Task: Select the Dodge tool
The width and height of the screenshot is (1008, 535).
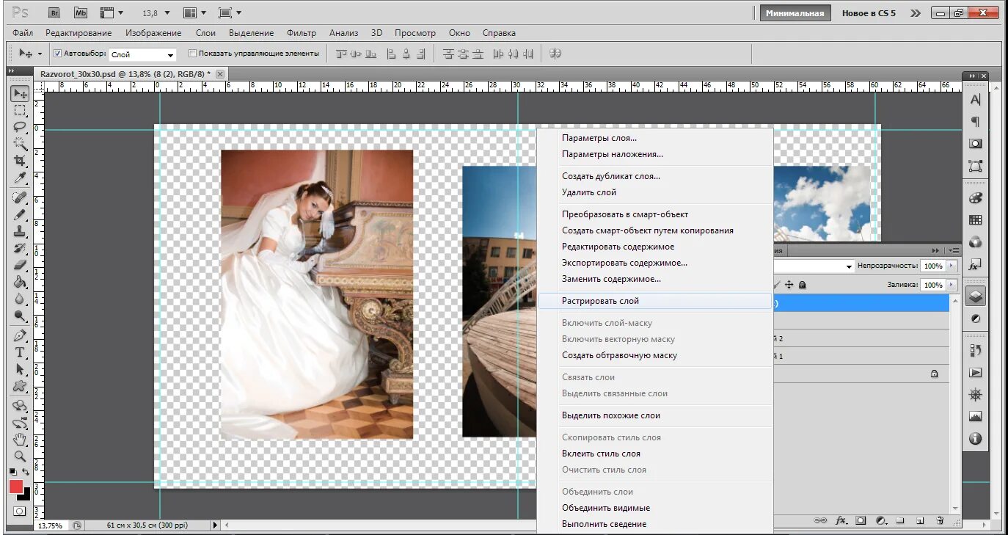Action: click(x=20, y=316)
